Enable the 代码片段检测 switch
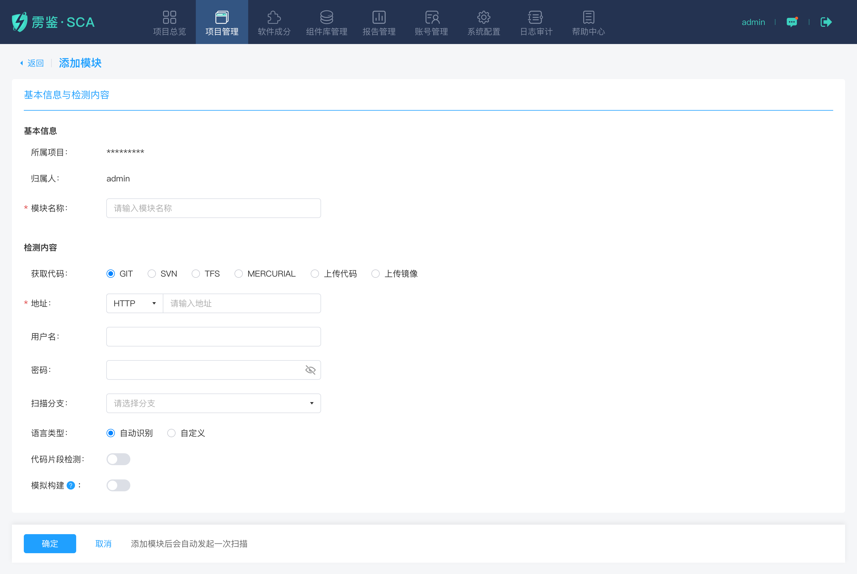Screen dimensions: 857x574 [x=118, y=459]
